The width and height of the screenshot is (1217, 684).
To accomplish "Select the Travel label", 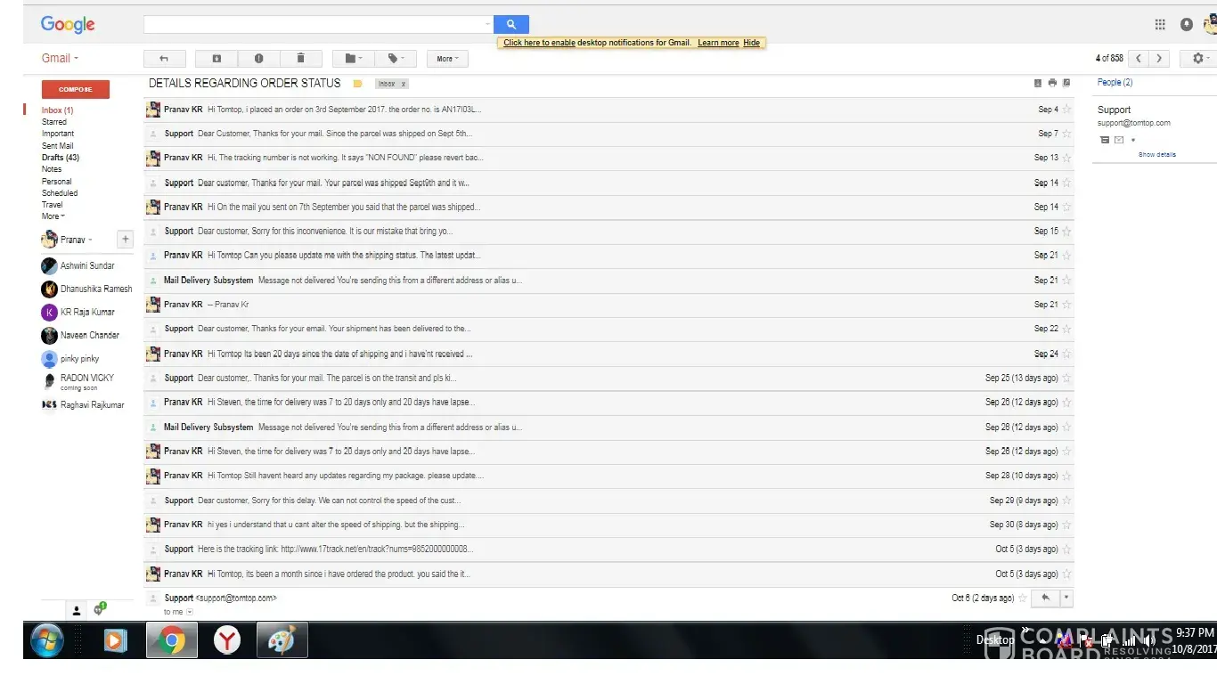I will coord(52,205).
